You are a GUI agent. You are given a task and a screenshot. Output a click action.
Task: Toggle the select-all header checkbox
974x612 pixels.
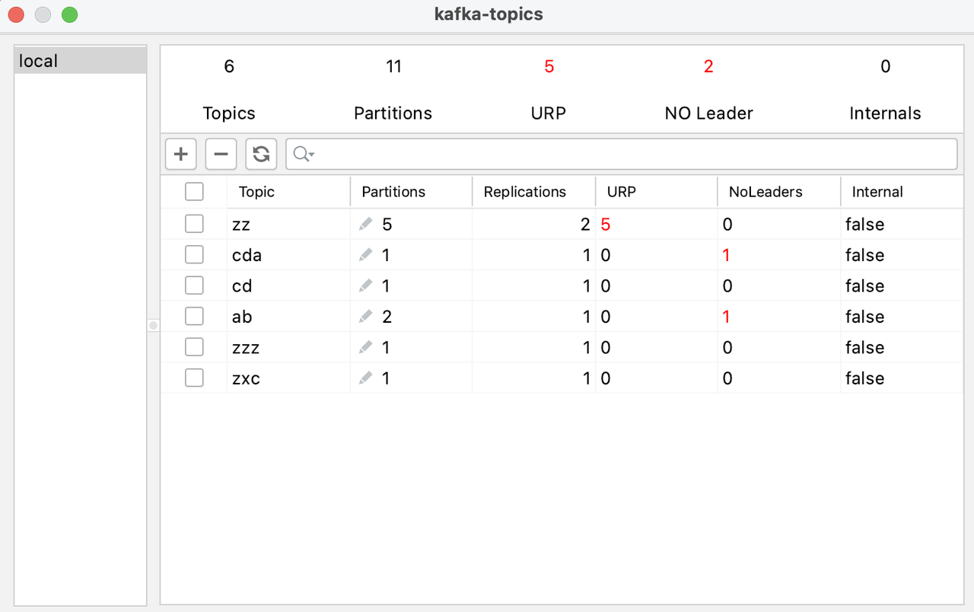click(194, 192)
